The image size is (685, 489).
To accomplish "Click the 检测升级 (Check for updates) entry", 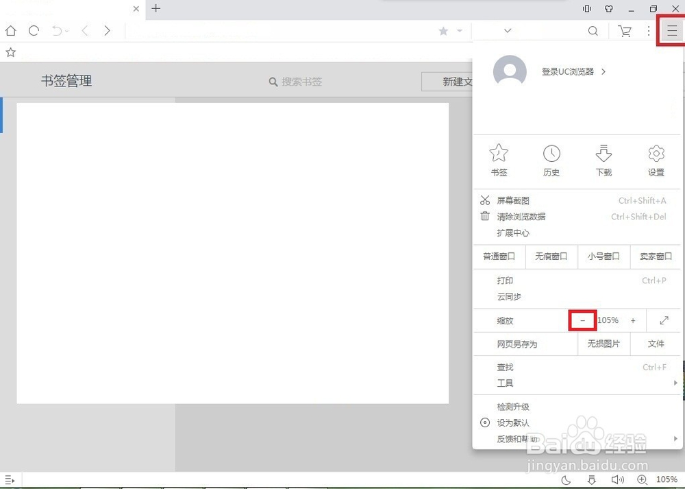I will click(x=512, y=406).
